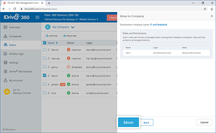Click Kris's Active status icon
This screenshot has width=216, height=133.
tap(69, 93)
